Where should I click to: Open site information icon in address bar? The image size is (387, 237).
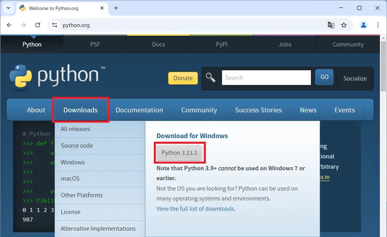click(x=55, y=25)
